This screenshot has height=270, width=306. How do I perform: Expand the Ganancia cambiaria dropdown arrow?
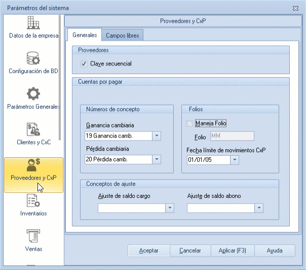click(x=157, y=136)
